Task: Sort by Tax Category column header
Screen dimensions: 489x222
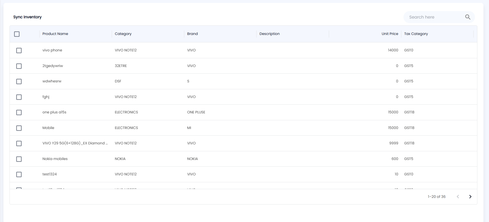Action: coord(416,34)
